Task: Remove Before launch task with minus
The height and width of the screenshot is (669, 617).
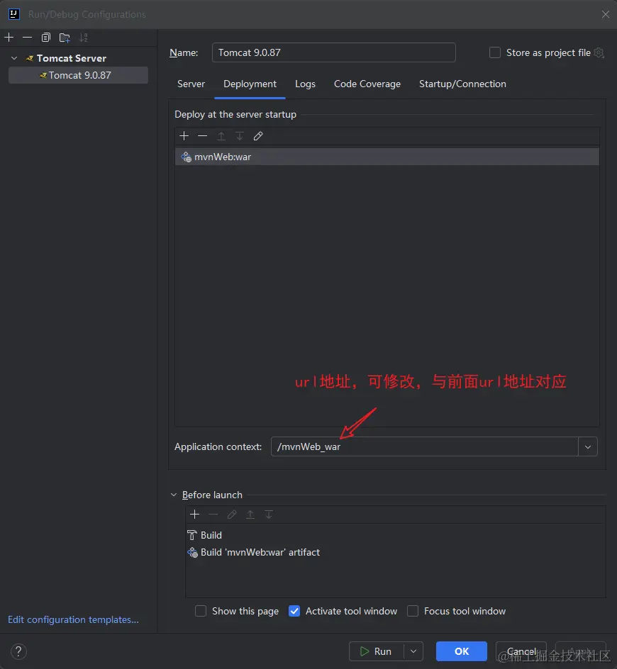Action: tap(213, 515)
